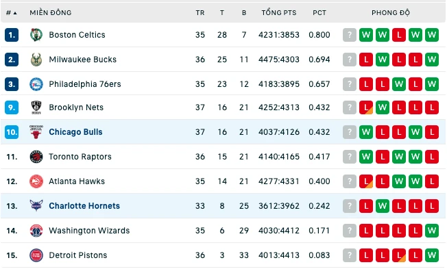Viewport: 447px width, 269px height.
Task: Click Washington Wizards' green W form badge
Action: point(432,231)
